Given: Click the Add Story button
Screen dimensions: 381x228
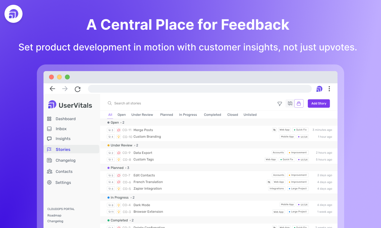Looking at the screenshot, I should click(319, 103).
